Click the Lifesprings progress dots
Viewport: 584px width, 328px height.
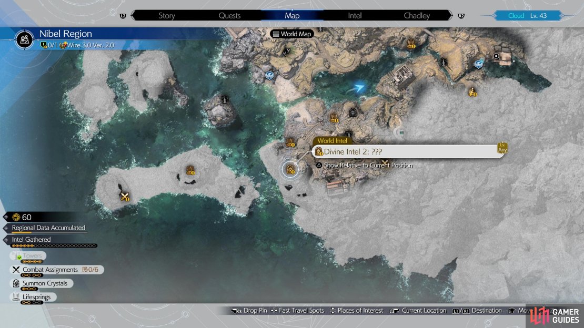(31, 303)
